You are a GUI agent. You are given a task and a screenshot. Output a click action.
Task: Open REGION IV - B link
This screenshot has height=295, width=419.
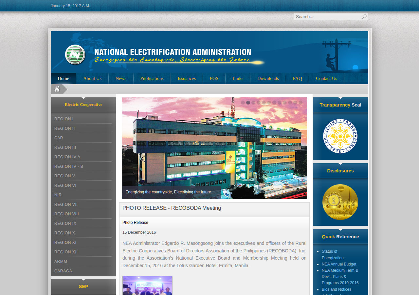69,167
